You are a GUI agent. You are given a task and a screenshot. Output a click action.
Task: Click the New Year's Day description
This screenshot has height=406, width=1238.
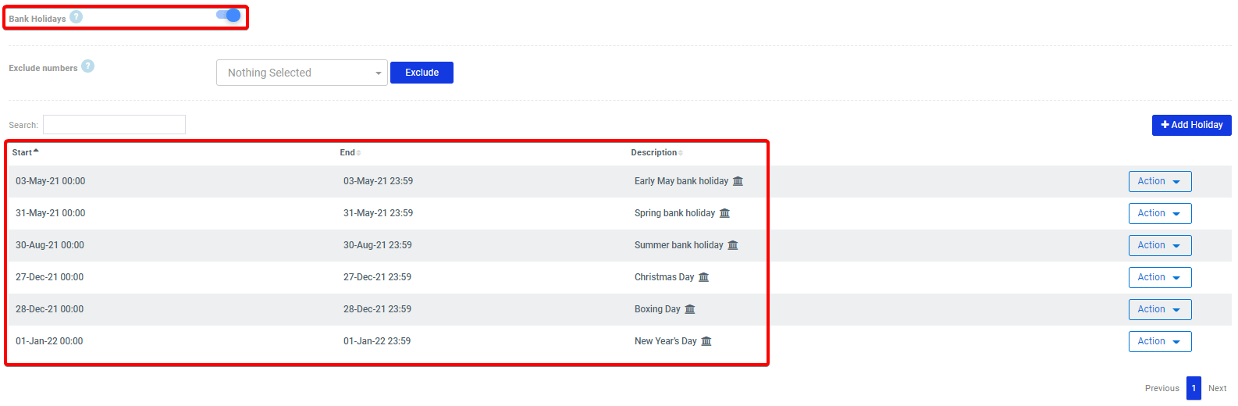click(666, 341)
